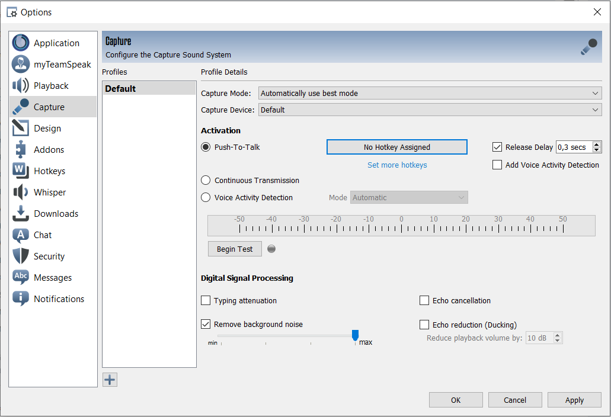Click the Playback speaker icon
Viewport: 611px width, 417px height.
[21, 86]
